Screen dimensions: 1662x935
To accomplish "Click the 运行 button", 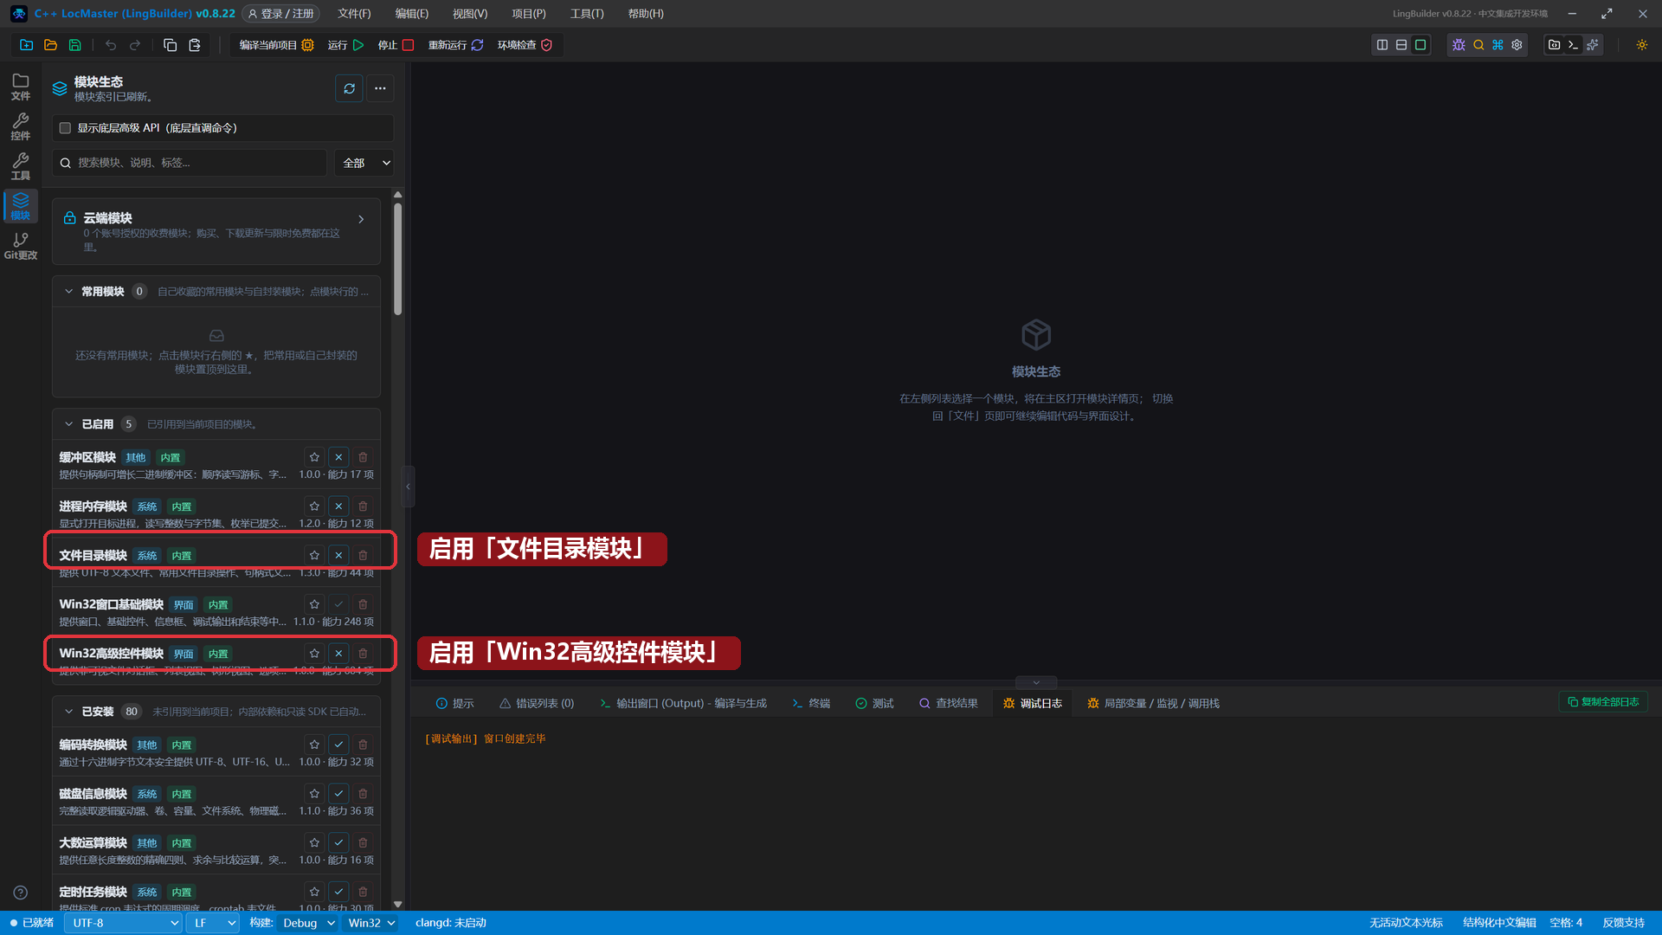I will click(346, 45).
